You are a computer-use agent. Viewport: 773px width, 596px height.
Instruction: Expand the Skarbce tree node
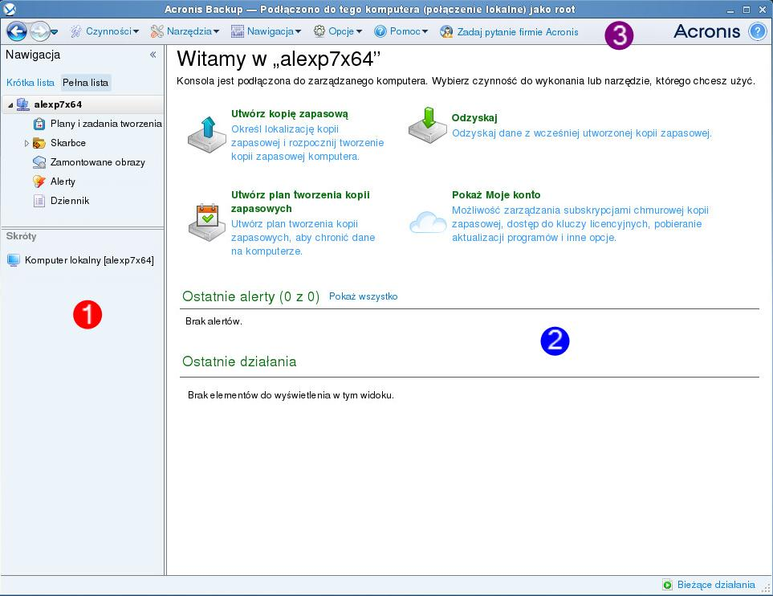pyautogui.click(x=26, y=143)
